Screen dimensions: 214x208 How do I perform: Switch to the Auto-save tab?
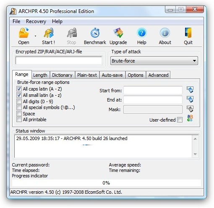(x=112, y=75)
